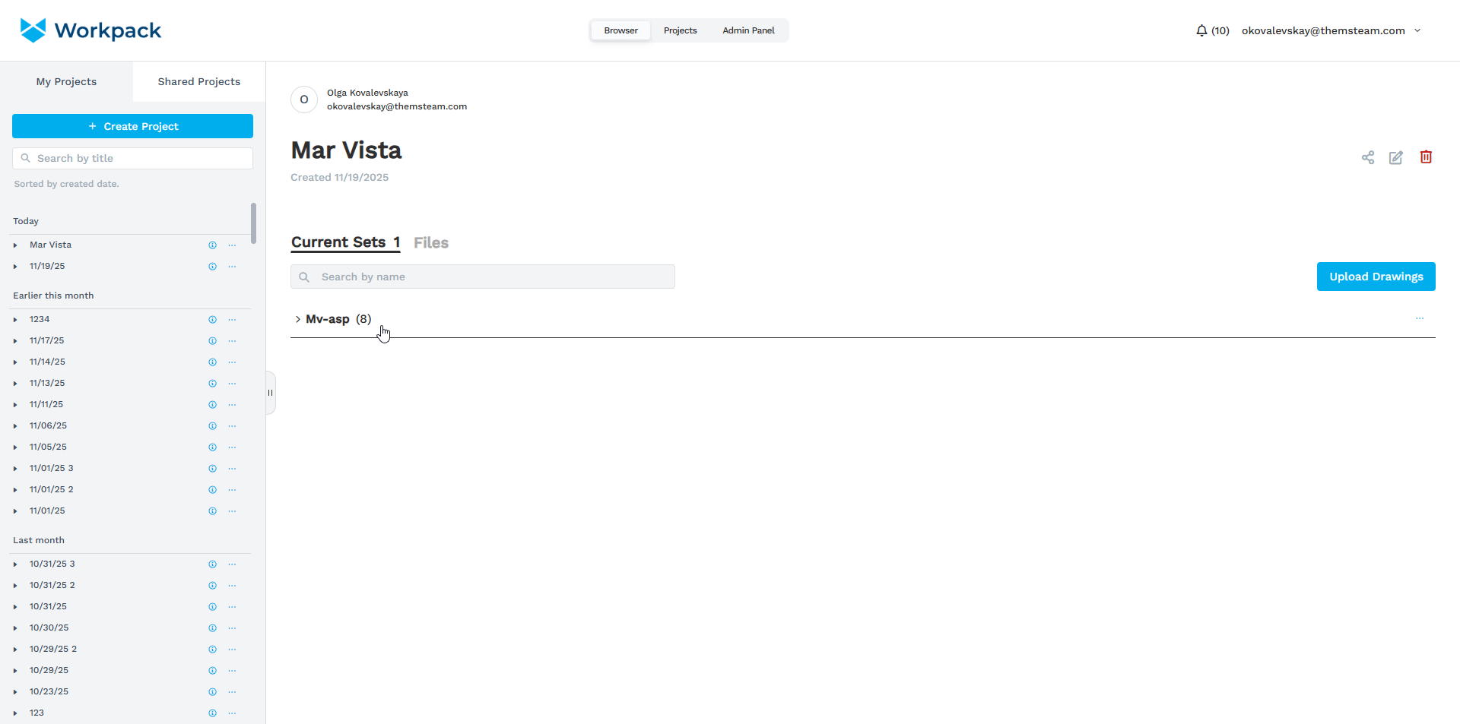Screen dimensions: 1460x724
Task: Open info icon for Mar Vista project
Action: pyautogui.click(x=213, y=245)
